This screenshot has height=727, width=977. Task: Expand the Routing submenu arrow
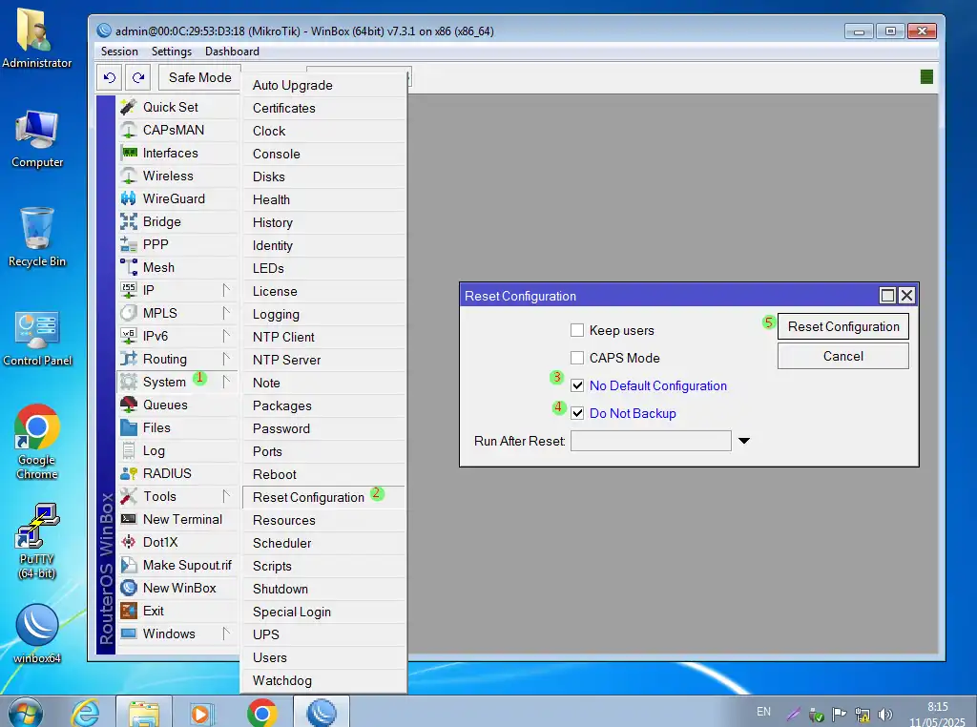(226, 359)
